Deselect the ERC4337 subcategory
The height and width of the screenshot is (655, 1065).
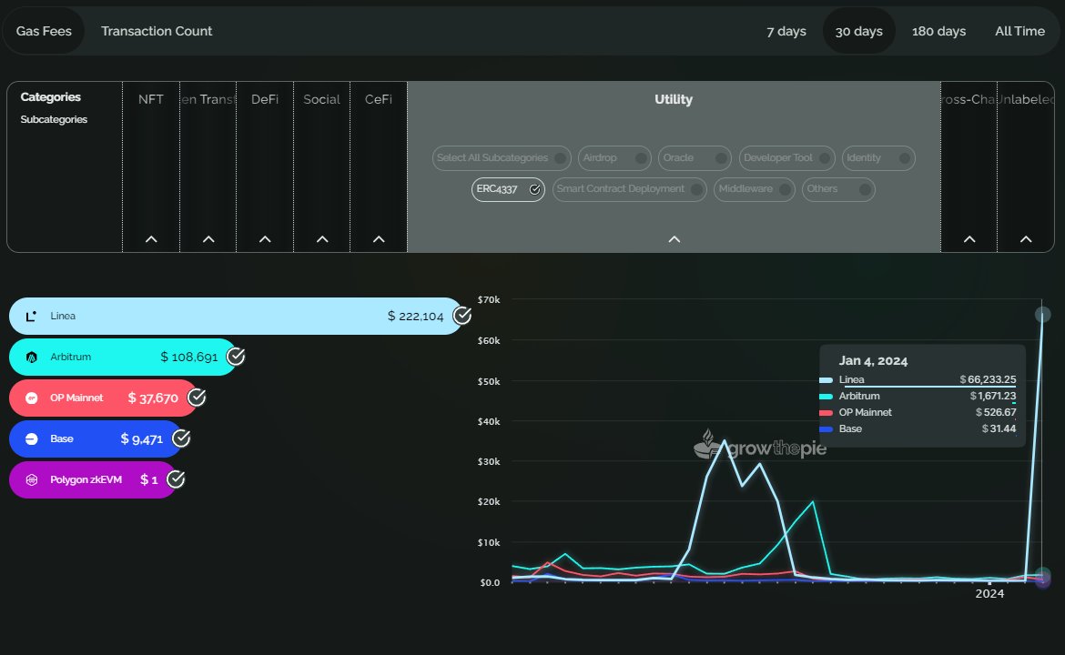(508, 189)
